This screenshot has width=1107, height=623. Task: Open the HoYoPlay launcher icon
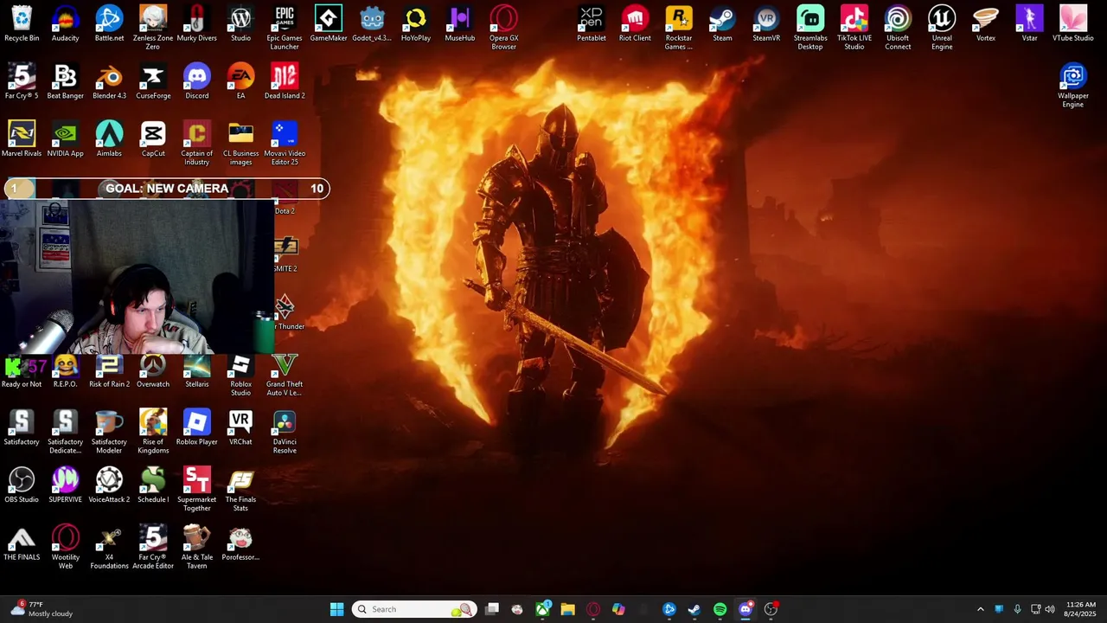pos(416,24)
